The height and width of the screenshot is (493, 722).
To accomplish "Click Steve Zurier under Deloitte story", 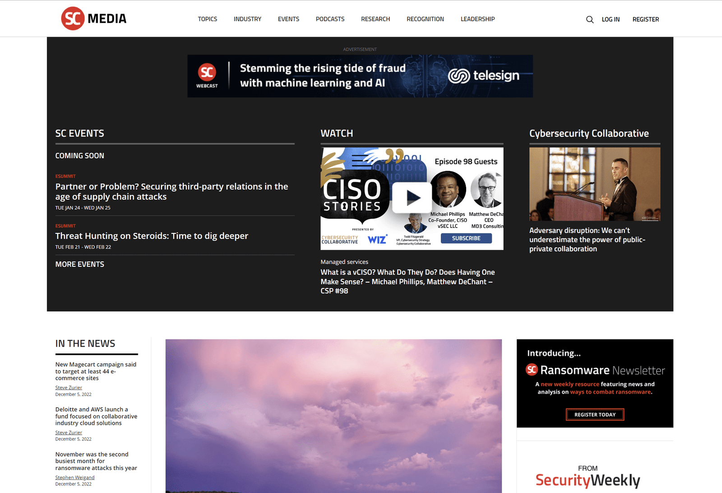I will click(69, 433).
